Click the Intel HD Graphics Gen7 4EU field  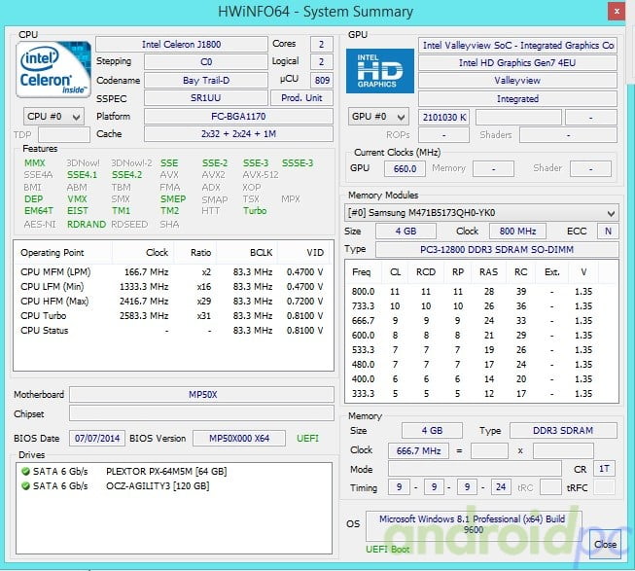[517, 63]
